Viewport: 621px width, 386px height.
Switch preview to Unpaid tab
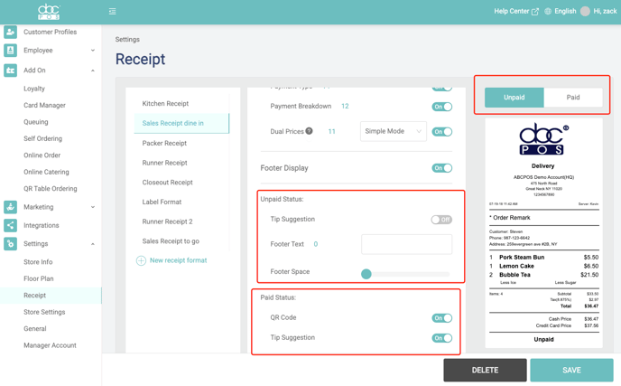pyautogui.click(x=514, y=98)
